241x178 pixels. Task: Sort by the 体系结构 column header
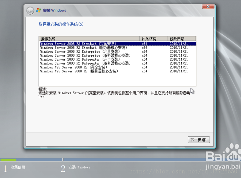pos(154,39)
